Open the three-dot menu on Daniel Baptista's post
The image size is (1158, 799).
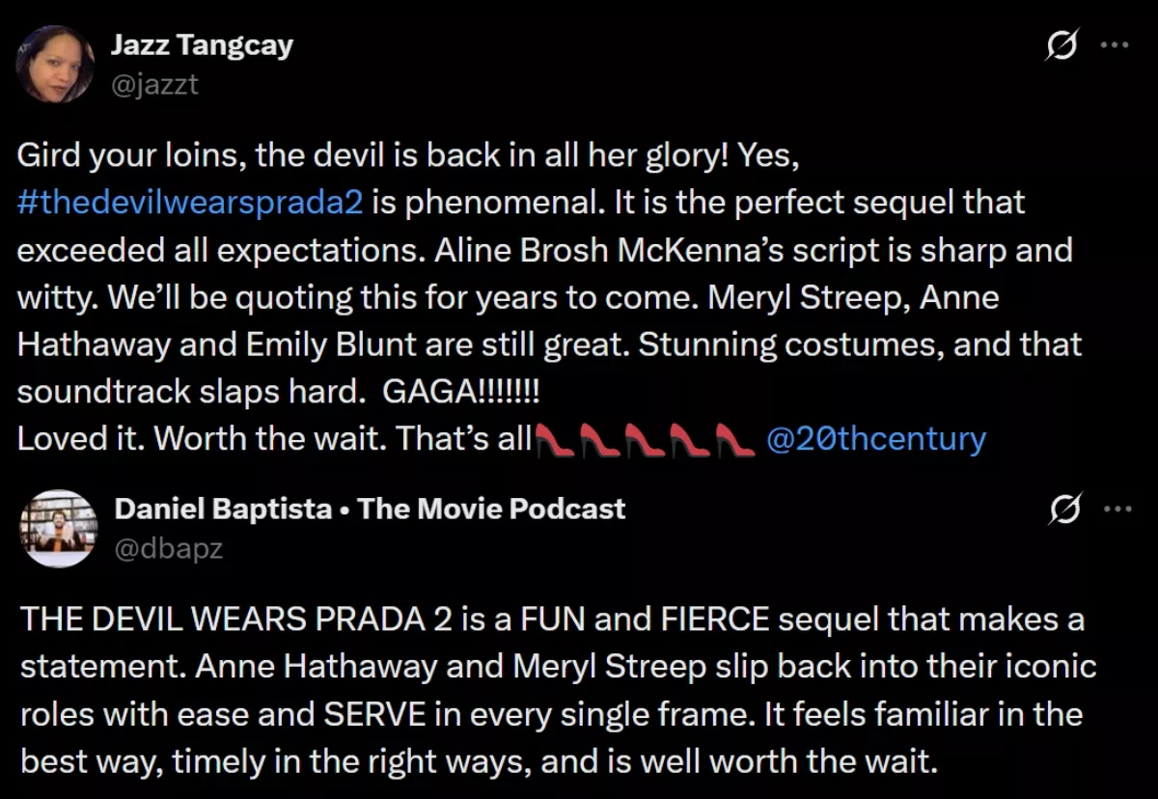pos(1116,509)
